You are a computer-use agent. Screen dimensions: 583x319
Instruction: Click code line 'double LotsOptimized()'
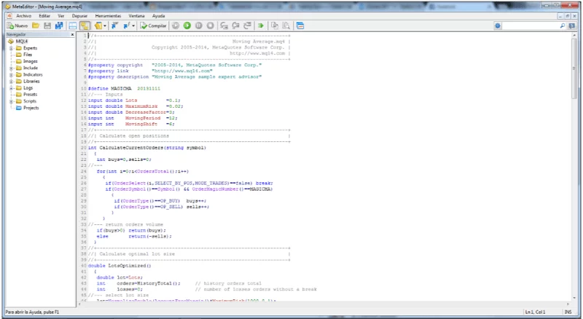pos(120,266)
